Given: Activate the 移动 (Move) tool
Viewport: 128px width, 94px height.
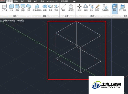Looking at the screenshot, I should click(79, 7).
